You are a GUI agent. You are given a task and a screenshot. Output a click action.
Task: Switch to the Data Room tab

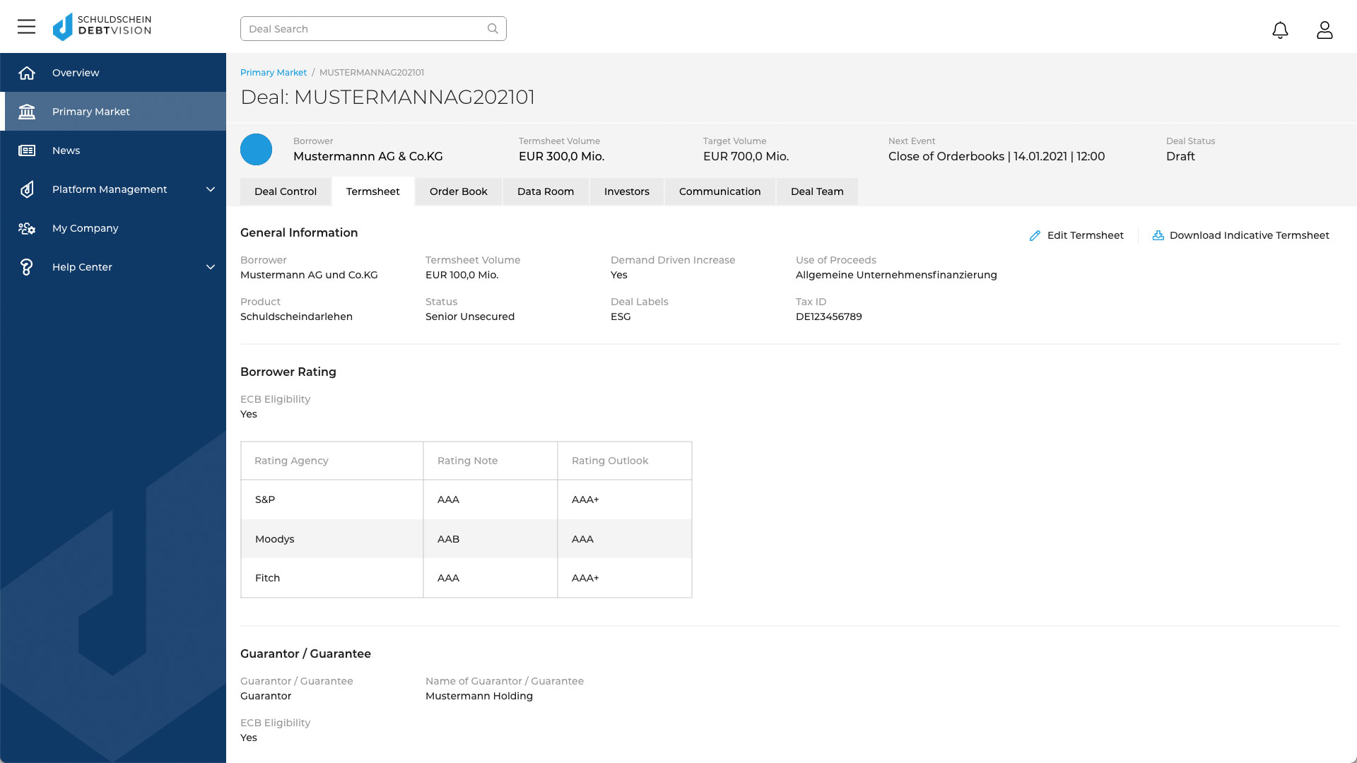[545, 191]
